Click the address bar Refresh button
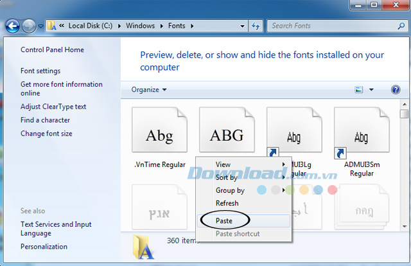 (x=256, y=26)
